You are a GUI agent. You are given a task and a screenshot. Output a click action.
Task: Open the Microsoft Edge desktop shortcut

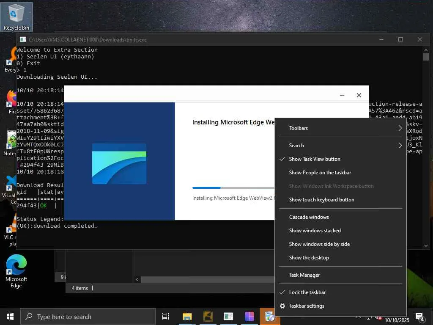[x=16, y=271]
